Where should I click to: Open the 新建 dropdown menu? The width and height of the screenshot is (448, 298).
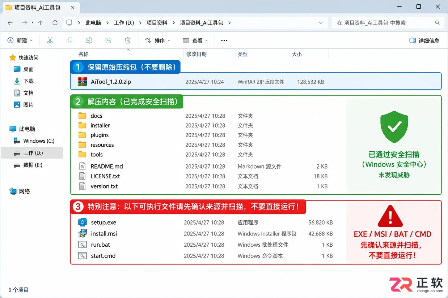(x=20, y=40)
